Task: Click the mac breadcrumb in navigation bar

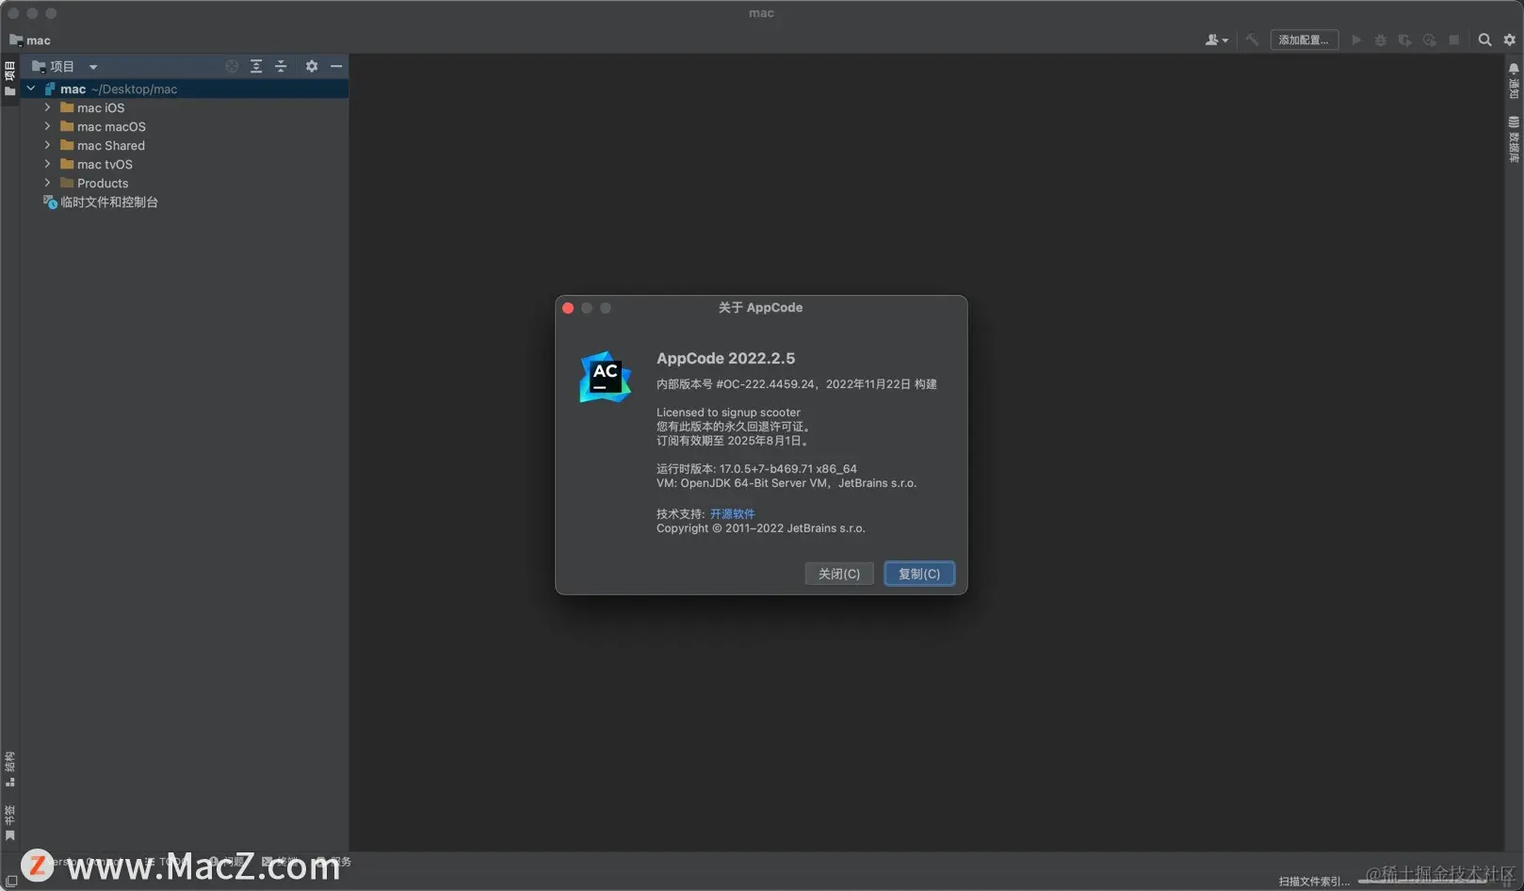Action: pos(30,40)
